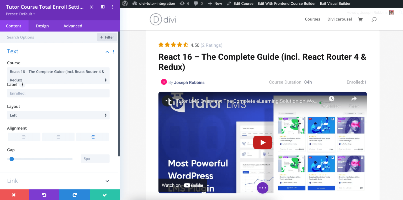Switch to the Advanced tab
The width and height of the screenshot is (403, 200).
tap(73, 26)
